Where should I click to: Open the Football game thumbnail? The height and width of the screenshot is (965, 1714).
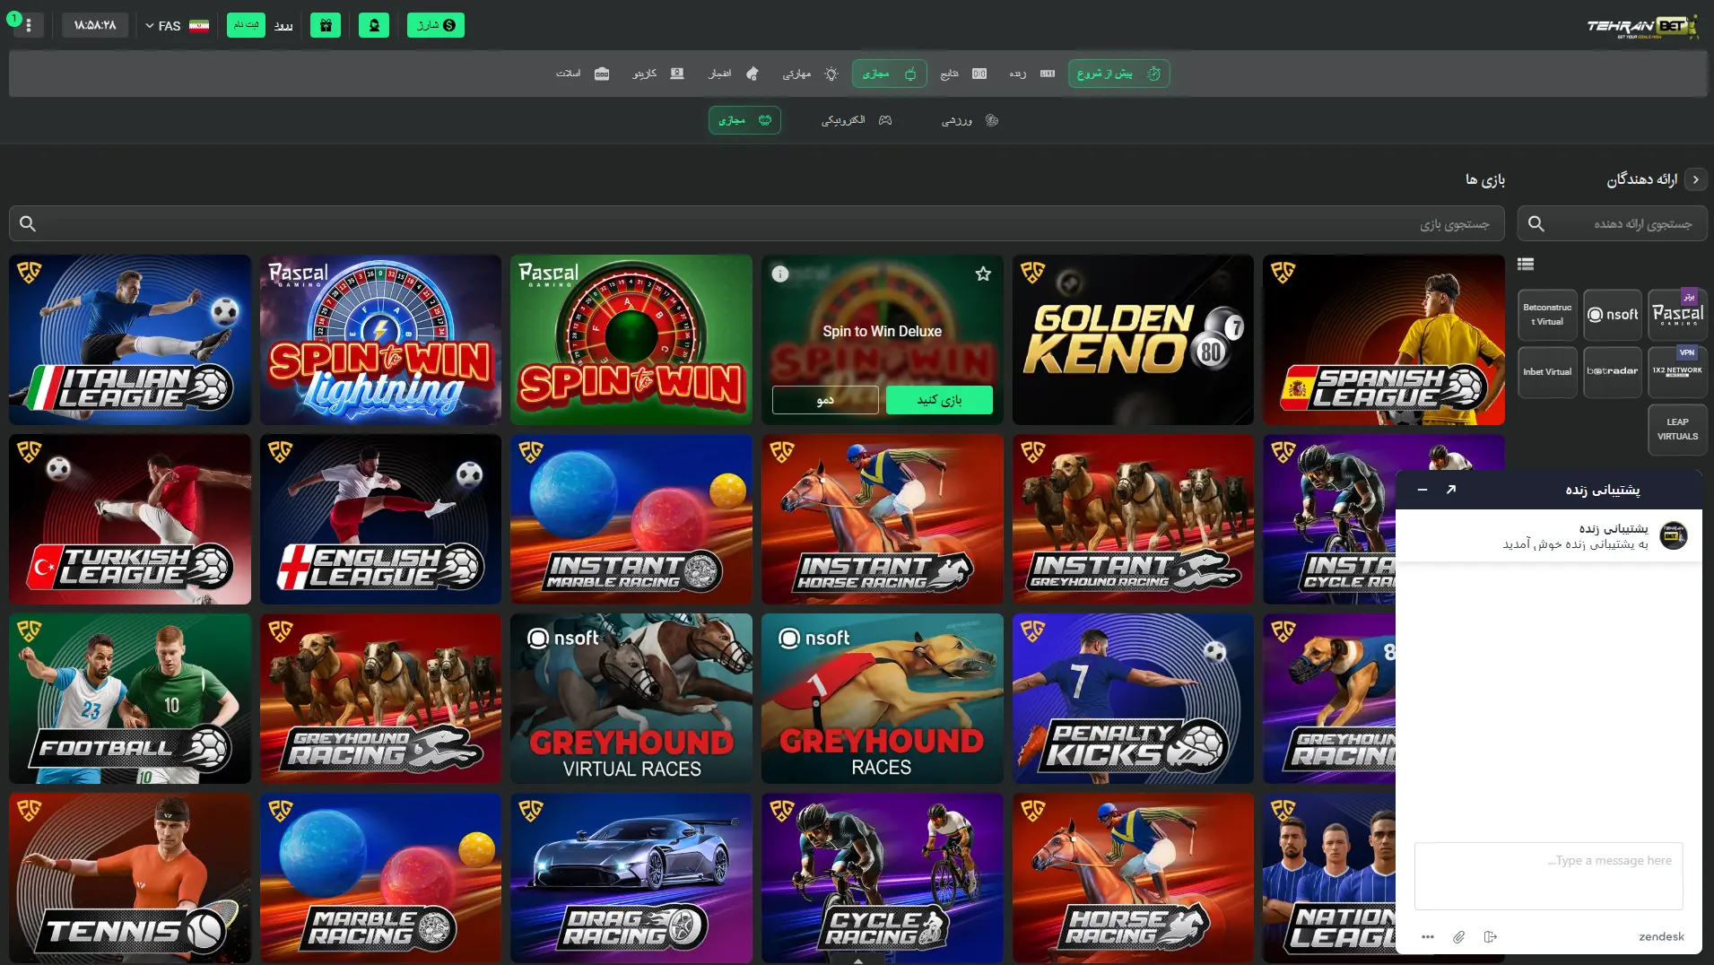pos(130,699)
